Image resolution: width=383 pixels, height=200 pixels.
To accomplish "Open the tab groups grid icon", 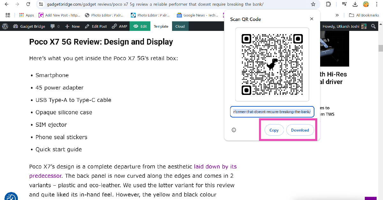I will (8, 15).
